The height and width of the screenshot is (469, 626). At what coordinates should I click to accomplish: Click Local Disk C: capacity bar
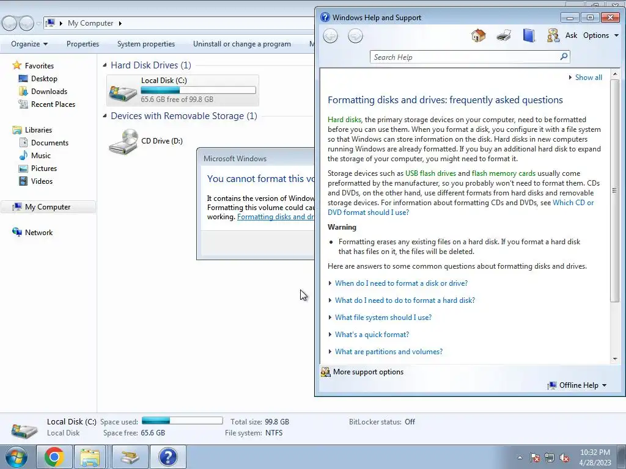click(198, 90)
